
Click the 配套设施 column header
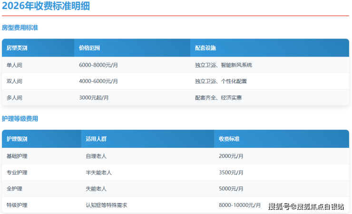(205, 48)
